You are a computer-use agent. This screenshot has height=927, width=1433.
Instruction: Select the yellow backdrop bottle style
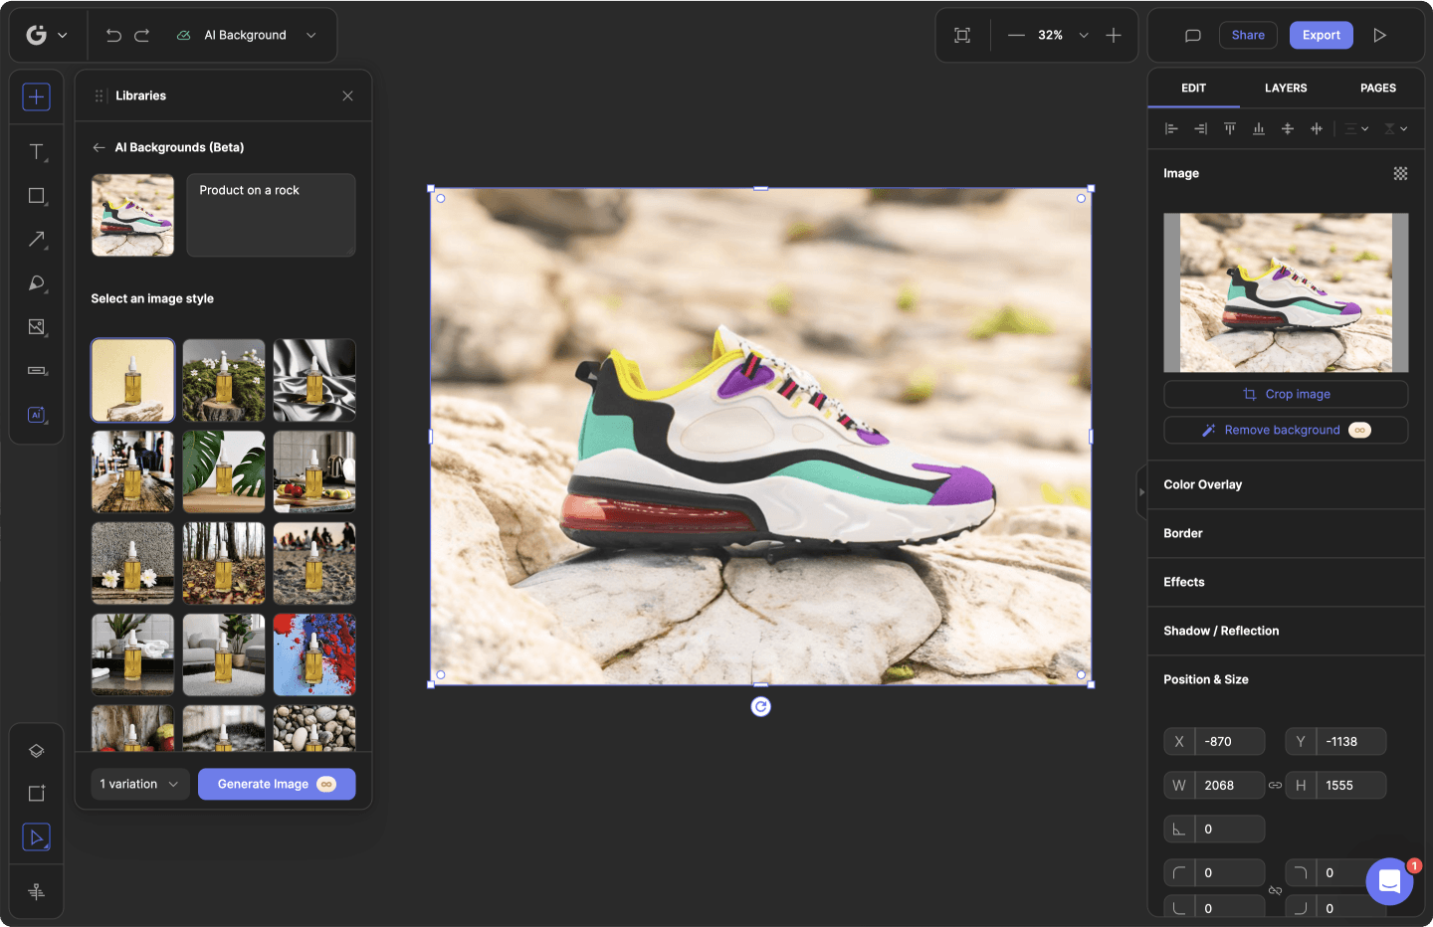[x=132, y=380]
